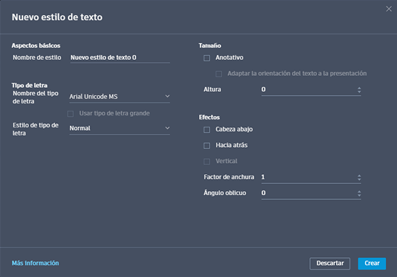Screen dimensions: 397x277
Task: Click the Crear button
Action: (372, 263)
